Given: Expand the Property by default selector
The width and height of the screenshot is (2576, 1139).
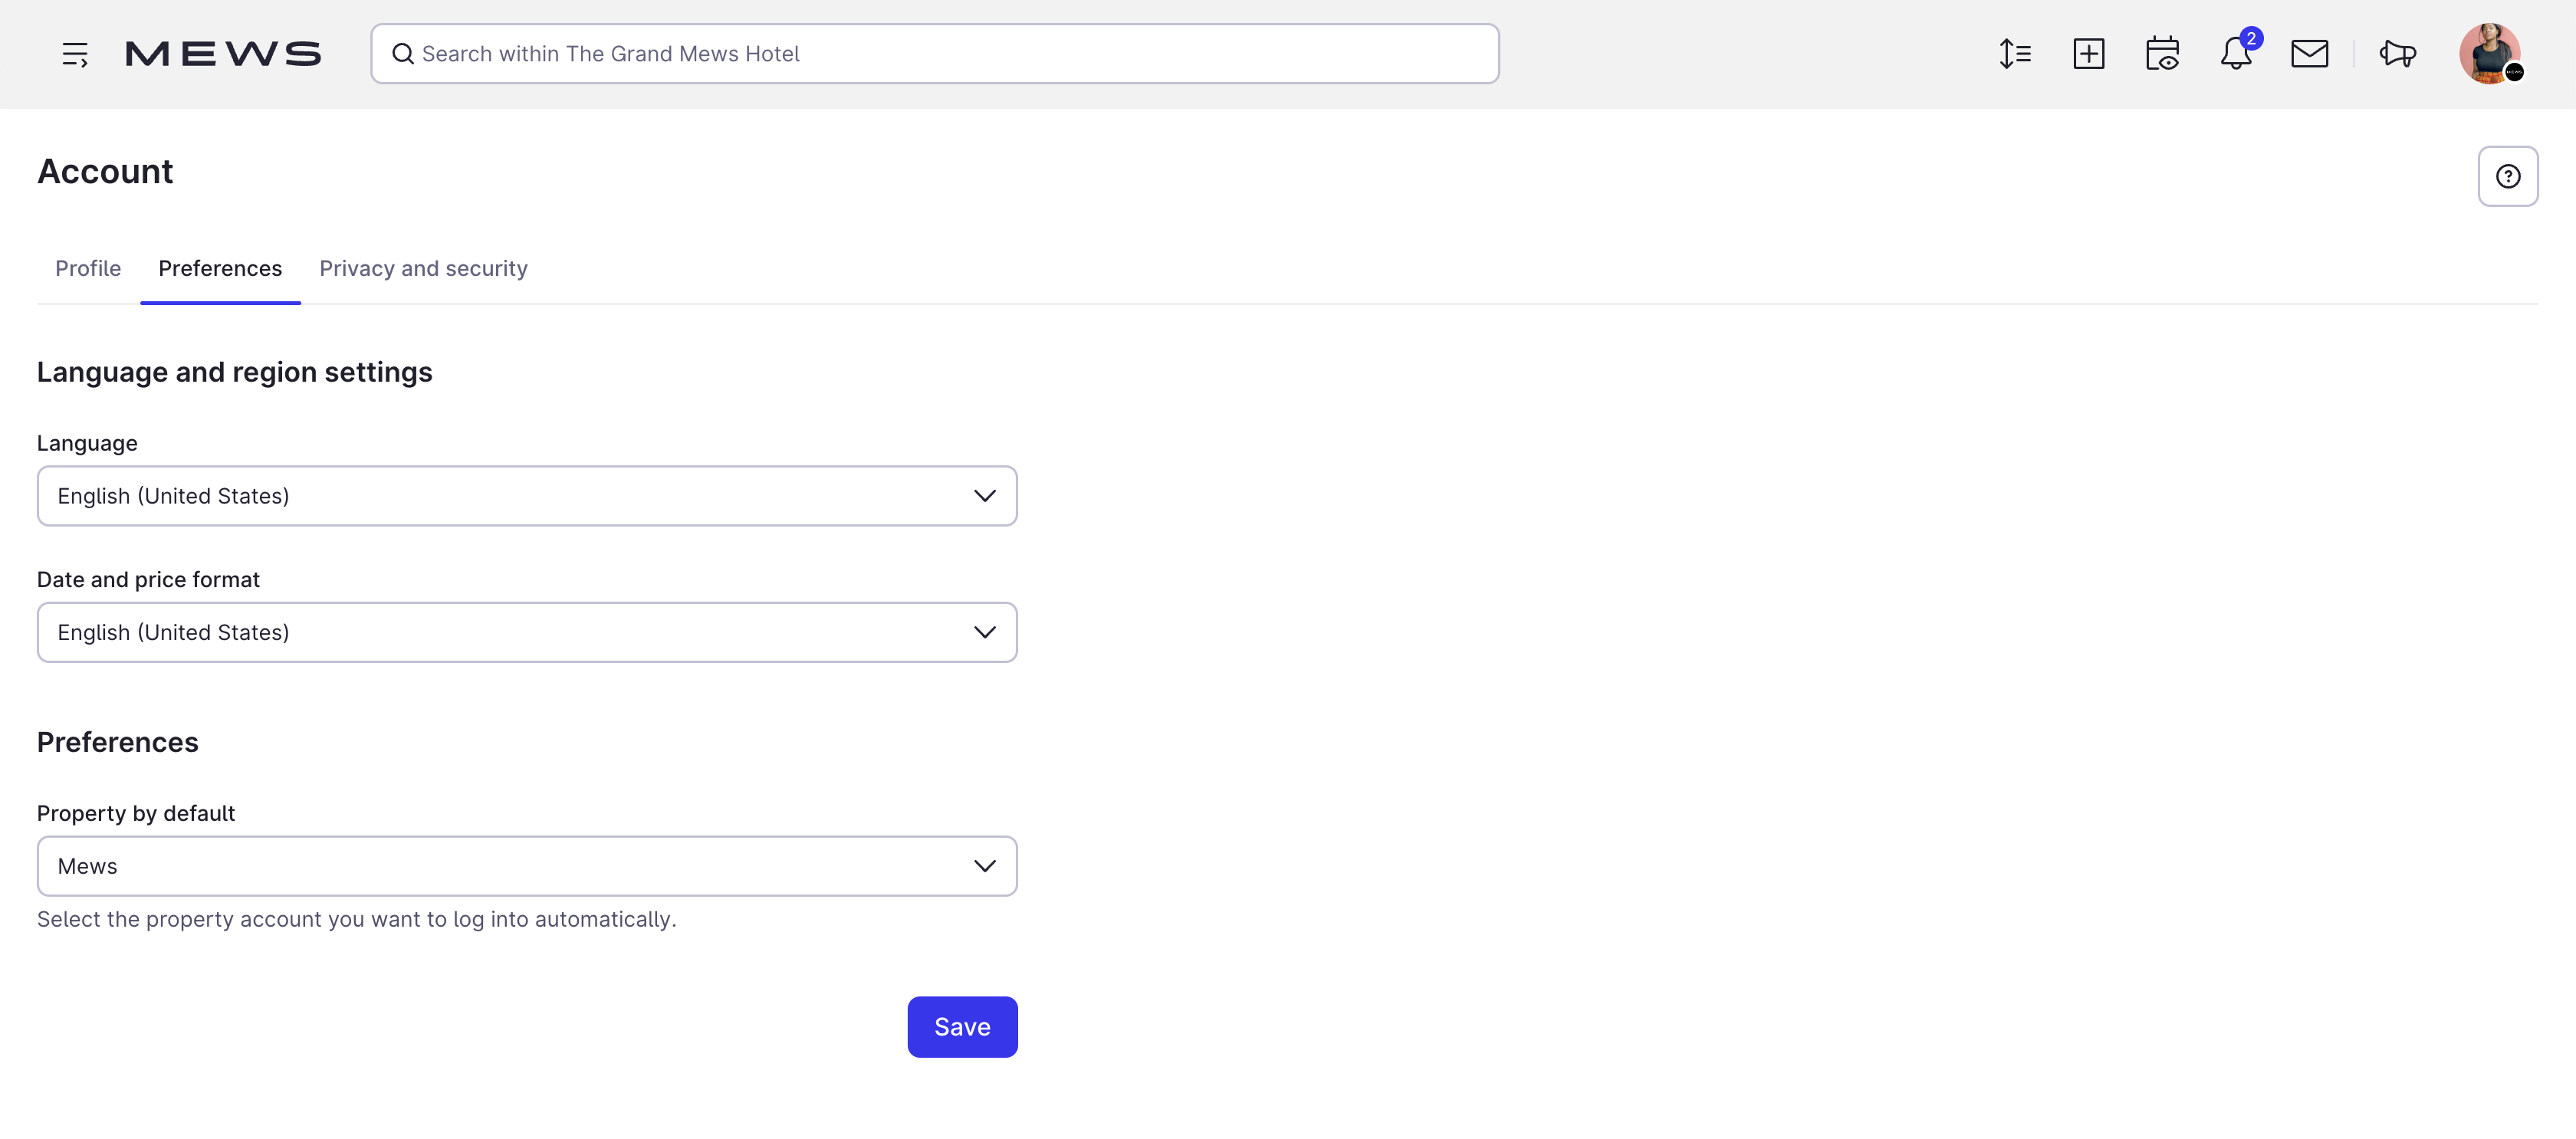Looking at the screenshot, I should [527, 865].
